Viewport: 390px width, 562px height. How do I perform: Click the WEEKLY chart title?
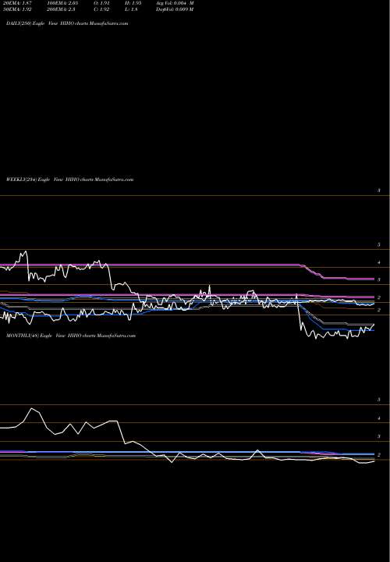coord(70,180)
